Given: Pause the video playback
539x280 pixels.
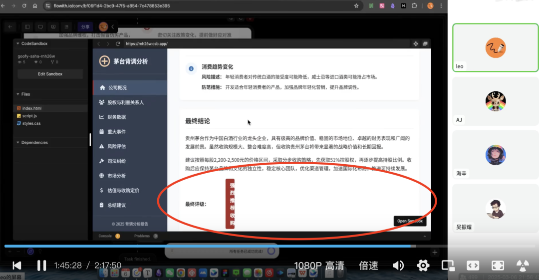Looking at the screenshot, I should tap(41, 265).
